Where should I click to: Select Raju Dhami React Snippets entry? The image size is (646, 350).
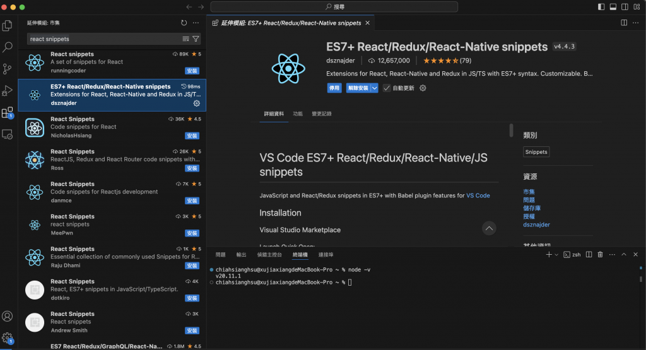(x=112, y=257)
